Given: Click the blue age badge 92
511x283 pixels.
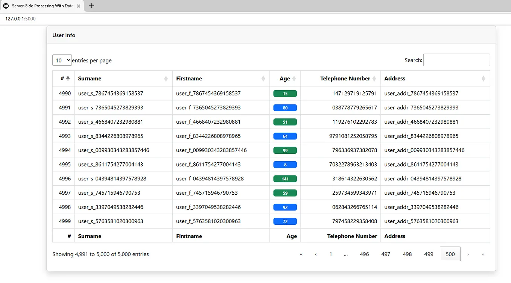Looking at the screenshot, I should (x=285, y=207).
